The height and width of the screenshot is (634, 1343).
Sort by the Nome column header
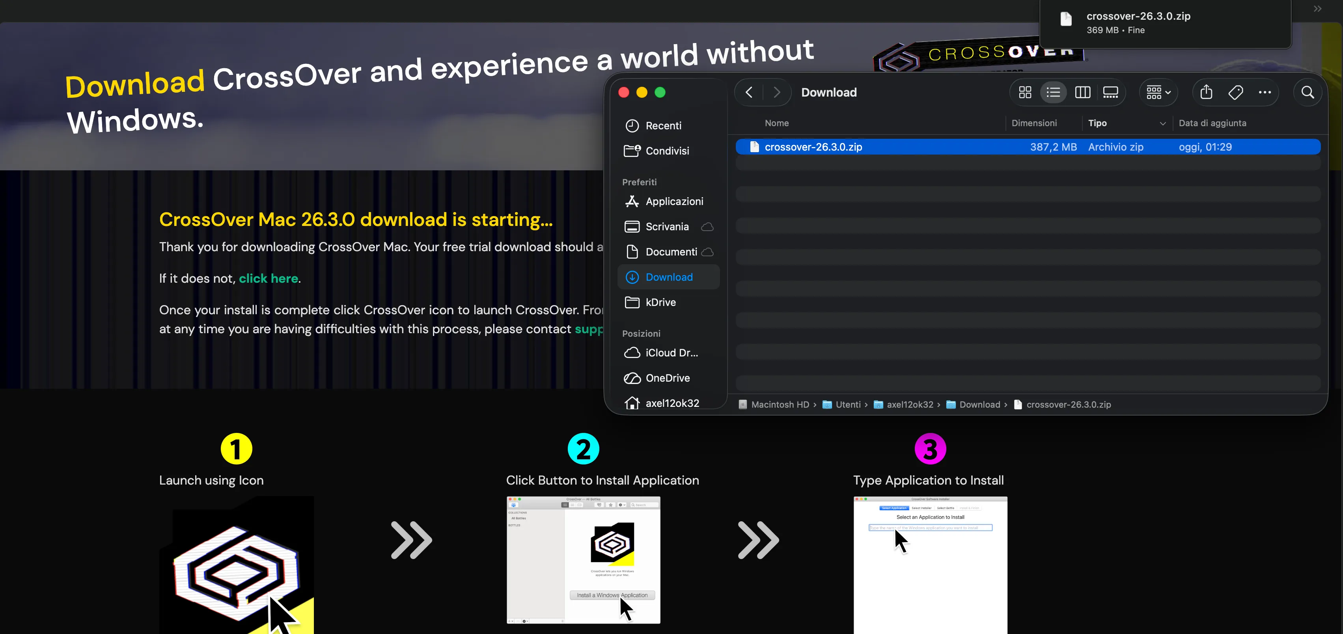[x=777, y=123]
